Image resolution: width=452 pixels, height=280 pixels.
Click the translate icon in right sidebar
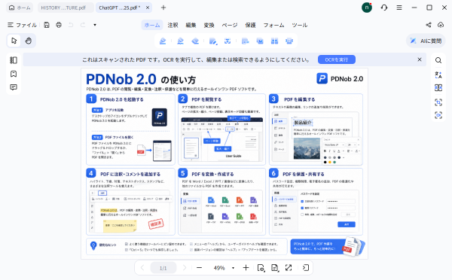[x=438, y=75]
